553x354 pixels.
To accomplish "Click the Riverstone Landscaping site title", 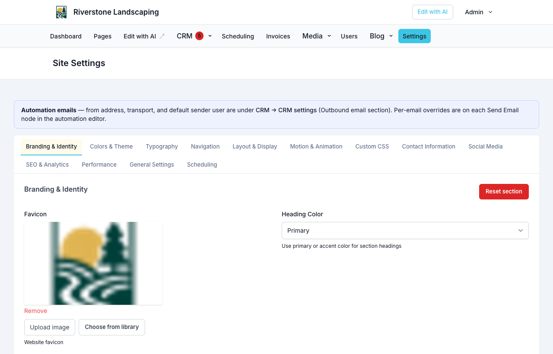I will point(116,12).
